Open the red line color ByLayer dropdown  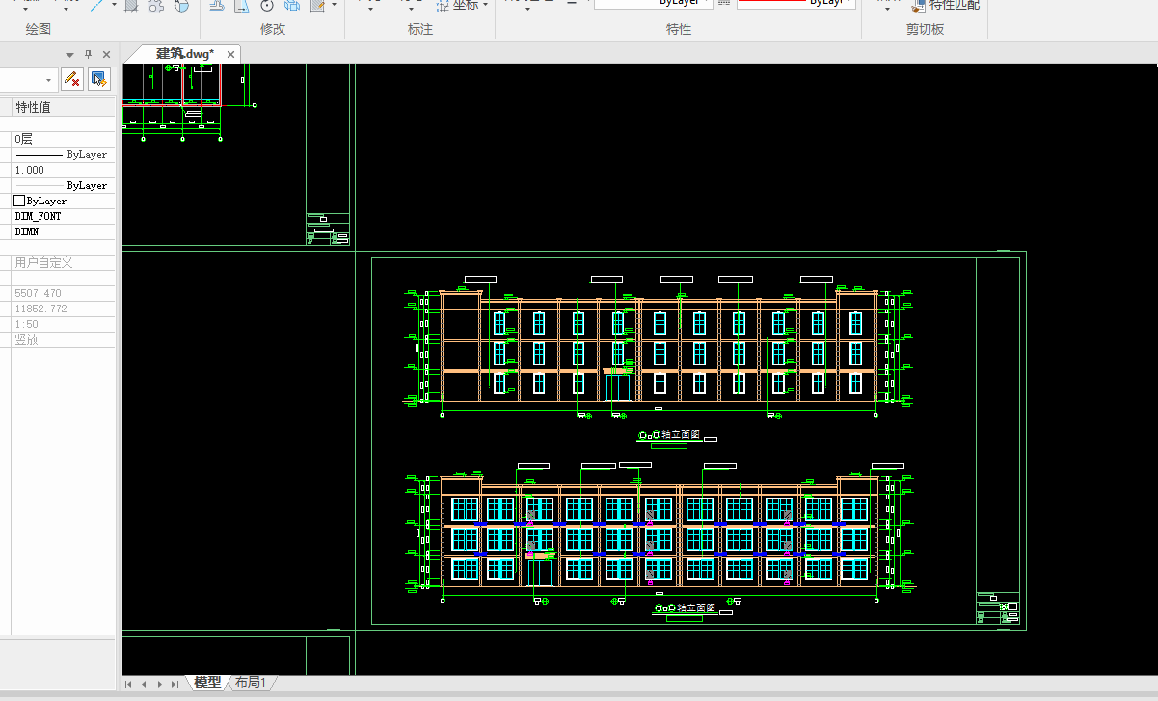(x=796, y=3)
